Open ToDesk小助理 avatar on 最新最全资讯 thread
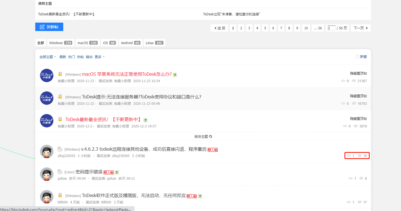Image resolution: width=401 pixels, height=211 pixels. coord(47,121)
